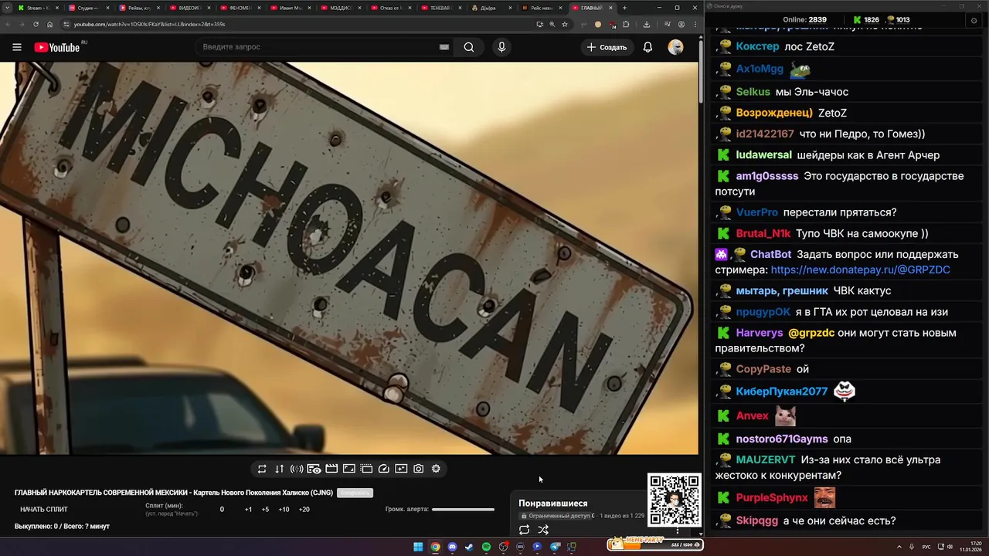Open a new browser tab

point(624,8)
